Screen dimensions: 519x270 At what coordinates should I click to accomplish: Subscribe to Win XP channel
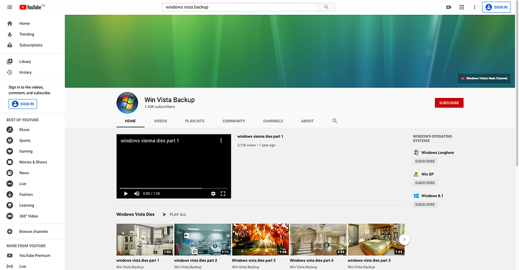[x=425, y=183]
